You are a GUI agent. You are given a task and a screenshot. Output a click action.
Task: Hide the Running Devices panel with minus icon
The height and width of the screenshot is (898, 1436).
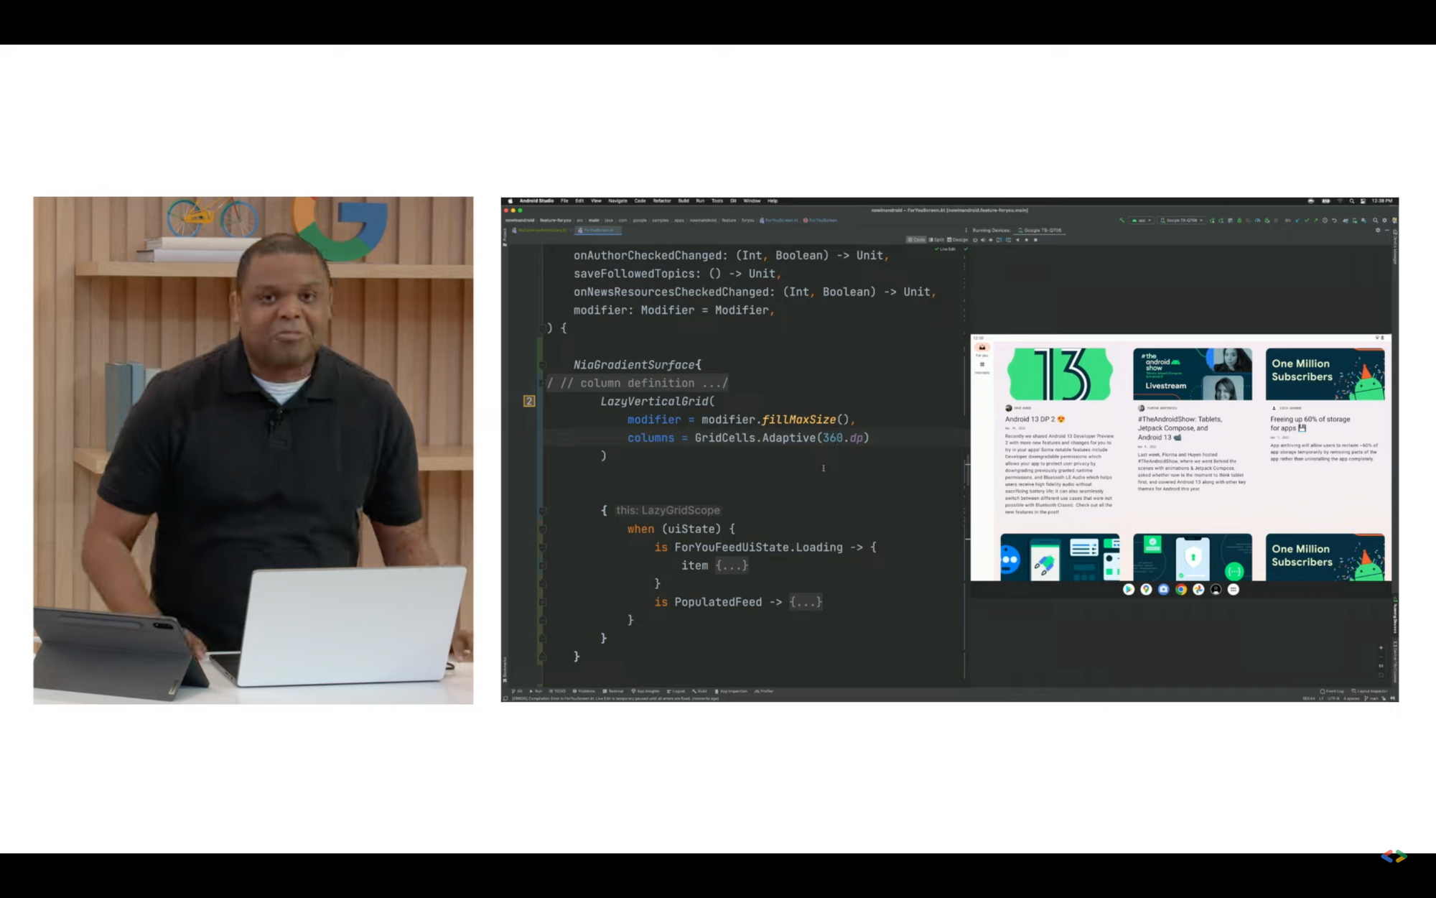pos(1387,230)
